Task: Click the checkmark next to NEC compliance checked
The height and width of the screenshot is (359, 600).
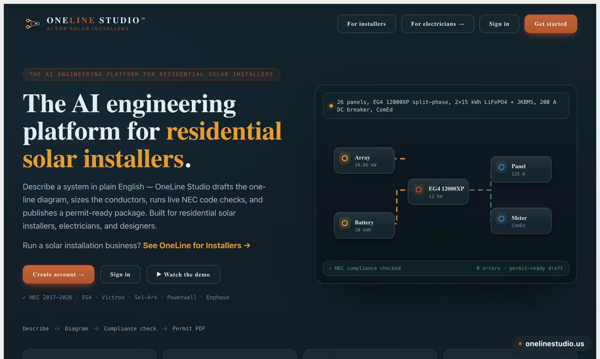Action: (x=330, y=268)
